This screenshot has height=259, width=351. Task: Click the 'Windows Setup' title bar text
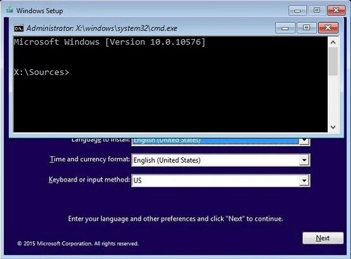click(x=39, y=11)
